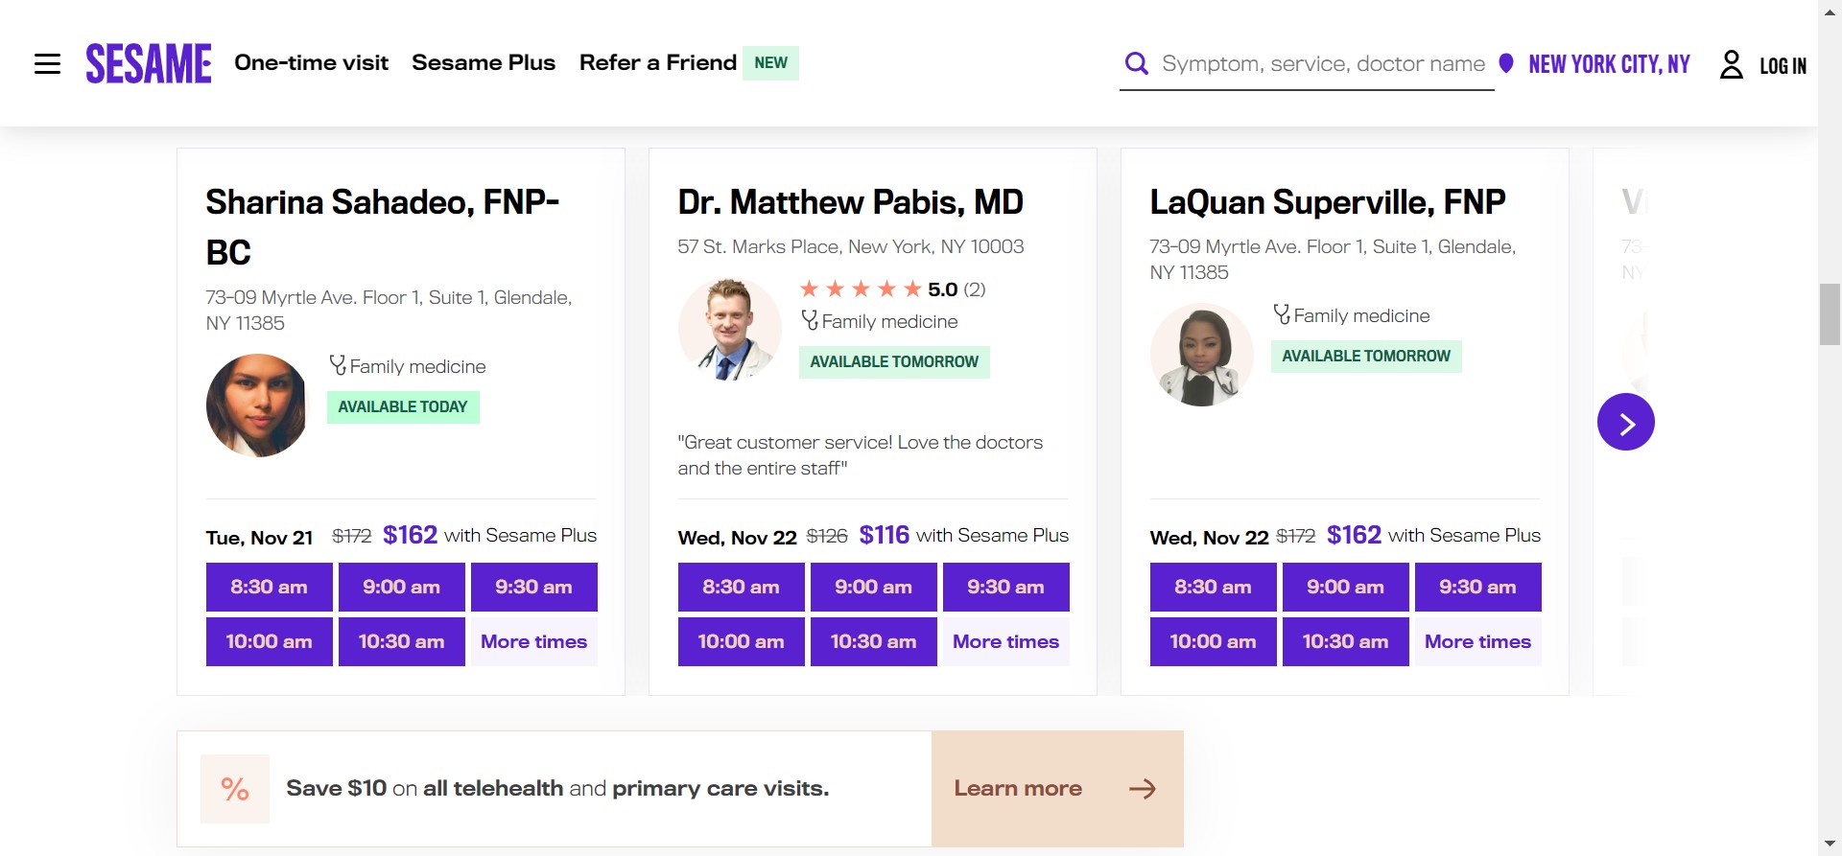
Task: Select 10:30 am slot for Dr. Pabis
Action: [x=873, y=641]
